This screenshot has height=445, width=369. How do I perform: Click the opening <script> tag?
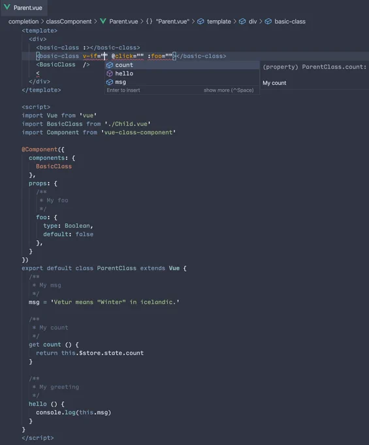[36, 107]
